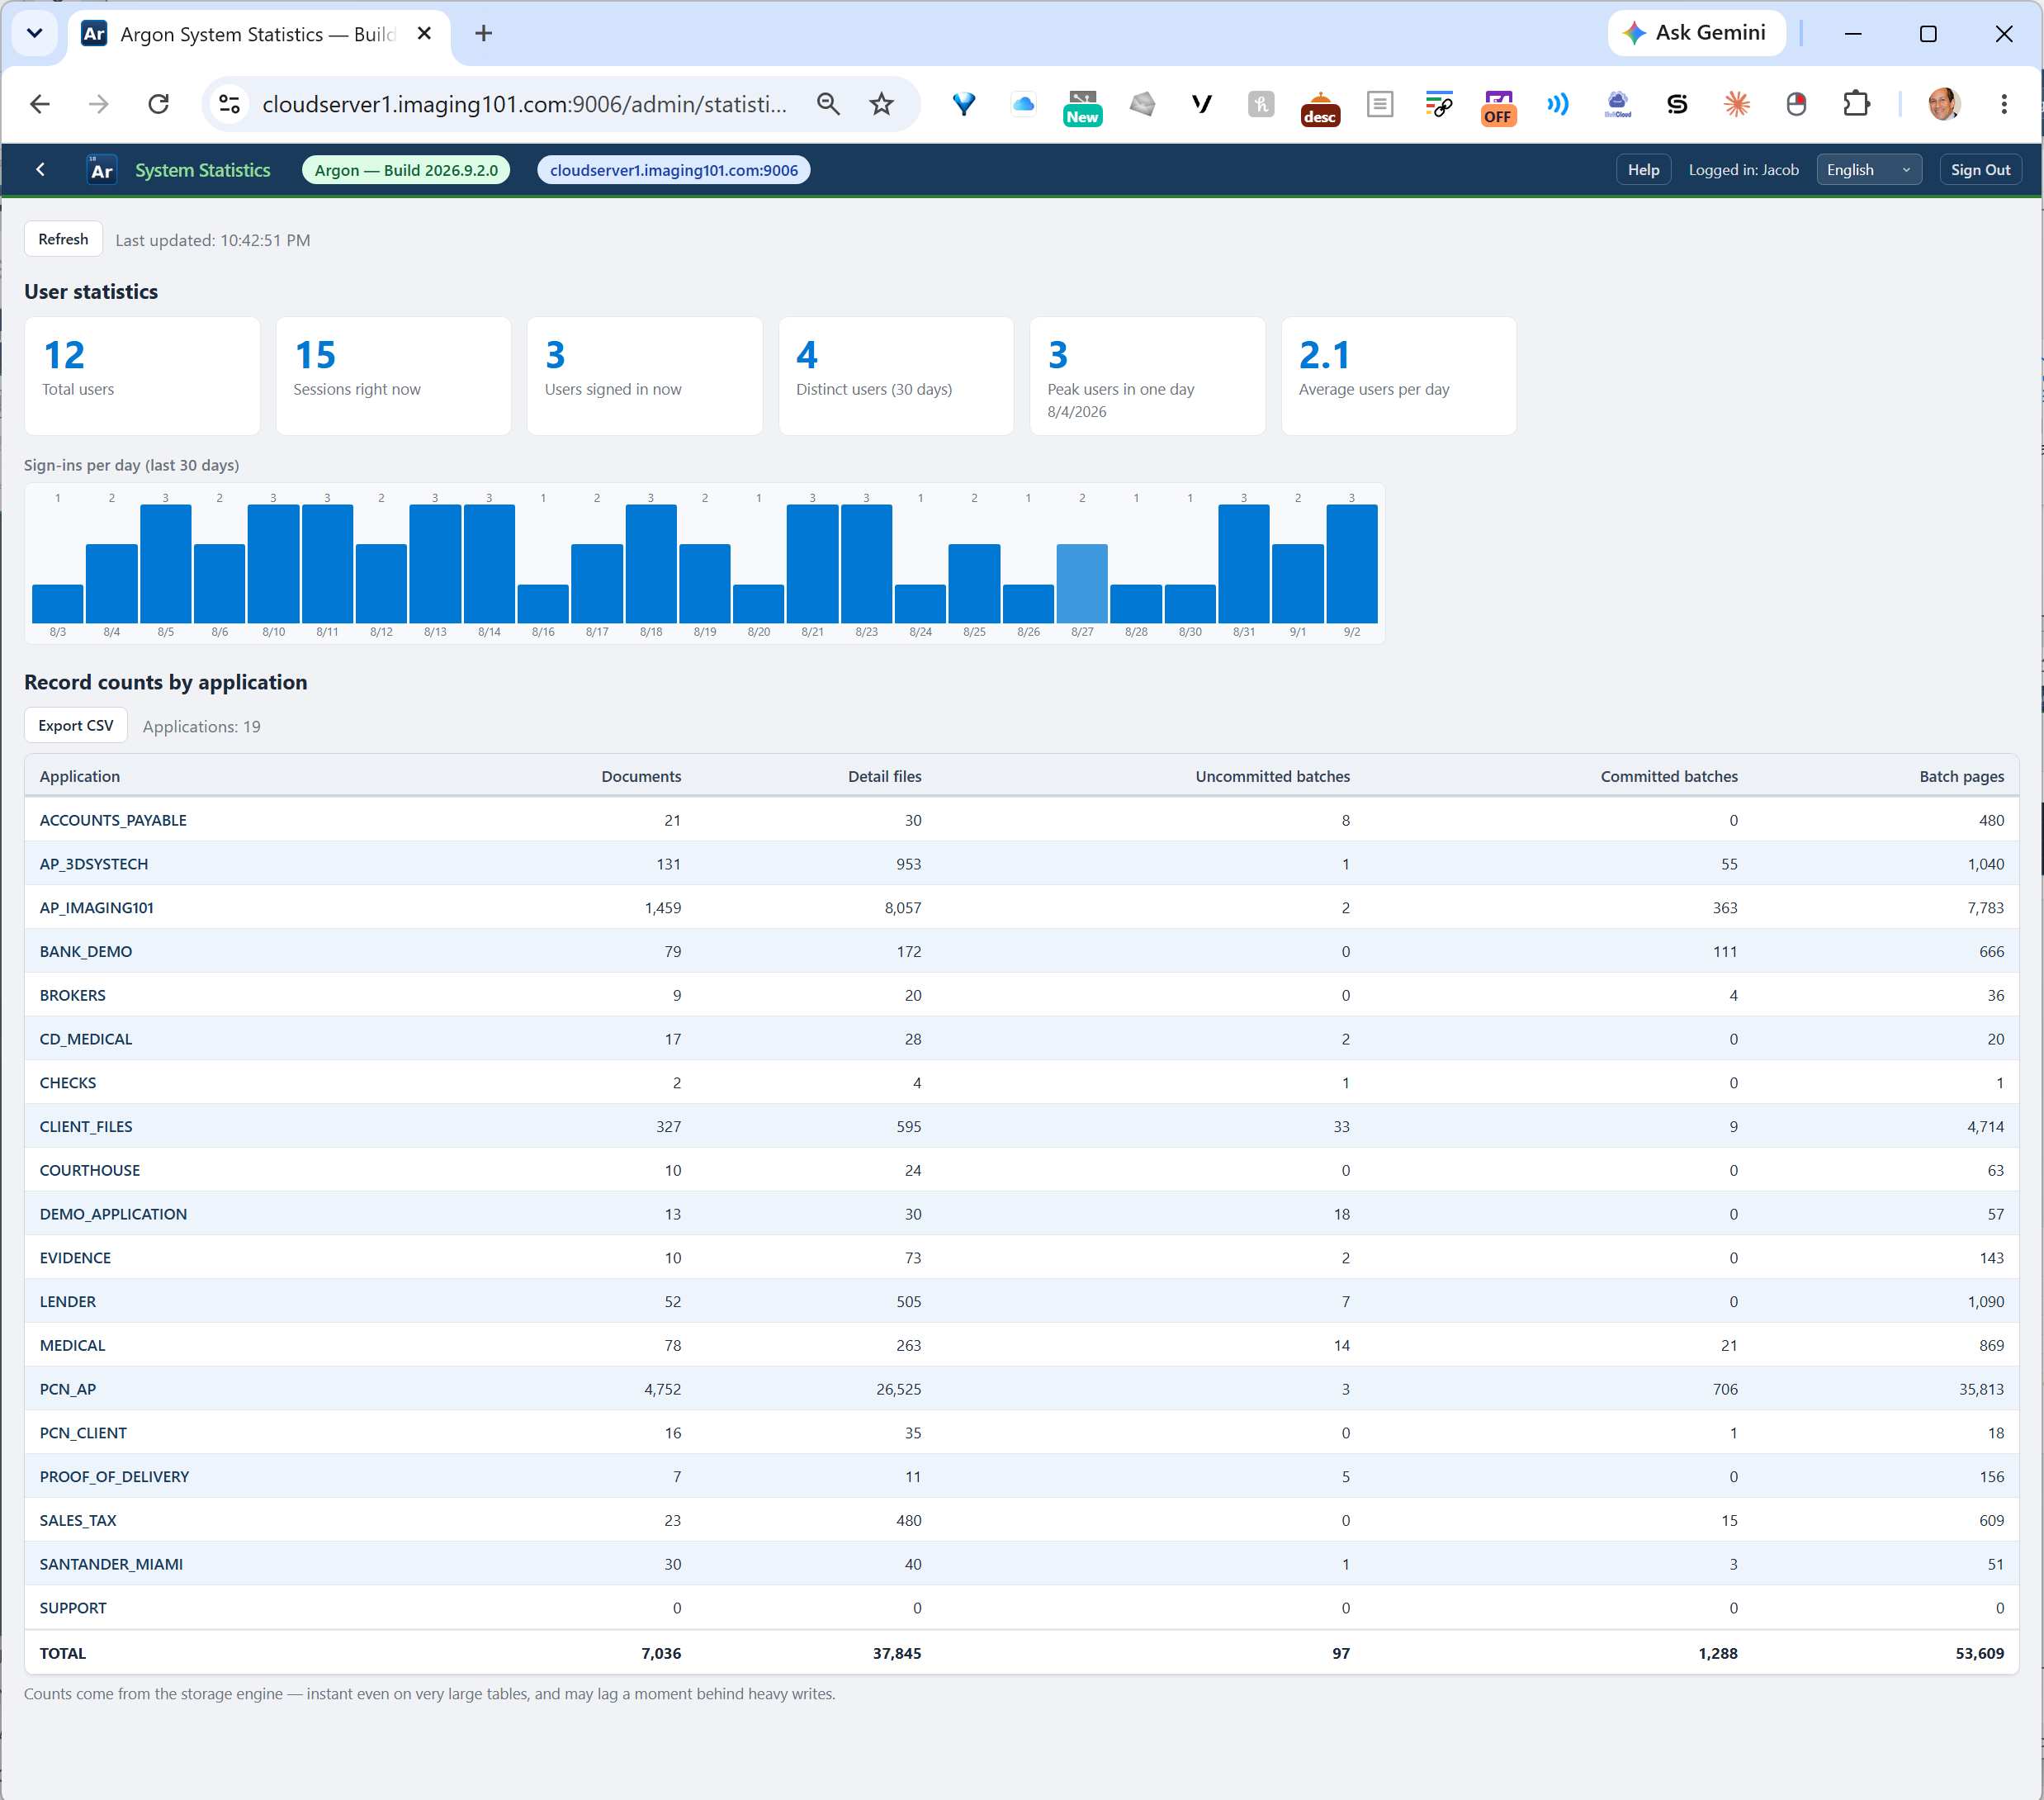Click the Applications: 19 label

[201, 727]
